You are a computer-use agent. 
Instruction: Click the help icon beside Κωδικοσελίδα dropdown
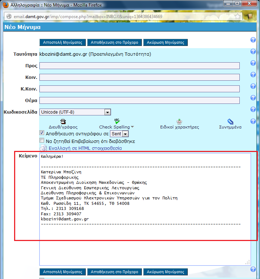click(x=253, y=109)
